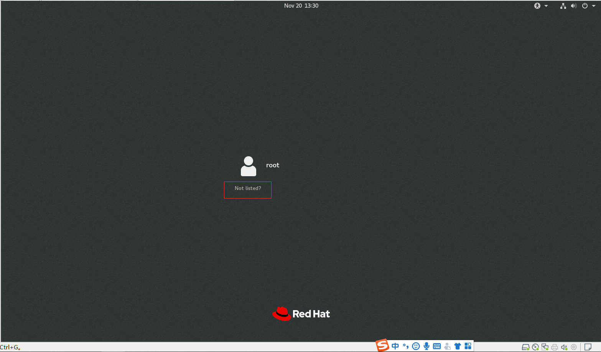Toggle Chinese/English input mode button
Screen dimensions: 601x352
pos(395,346)
